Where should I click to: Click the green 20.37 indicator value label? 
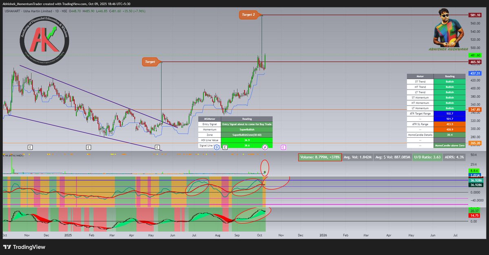tap(474, 211)
